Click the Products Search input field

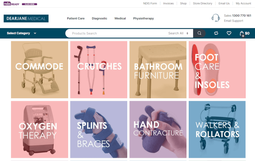117,33
